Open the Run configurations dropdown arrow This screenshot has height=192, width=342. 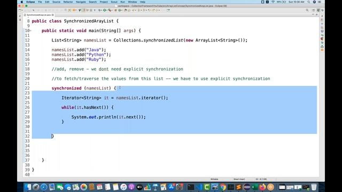pos(107,10)
